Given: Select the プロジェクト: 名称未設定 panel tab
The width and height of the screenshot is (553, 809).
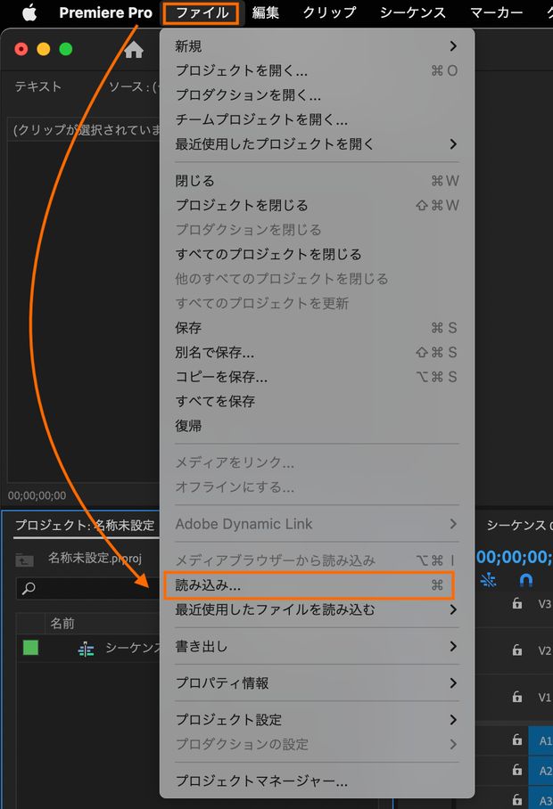Looking at the screenshot, I should coord(85,526).
